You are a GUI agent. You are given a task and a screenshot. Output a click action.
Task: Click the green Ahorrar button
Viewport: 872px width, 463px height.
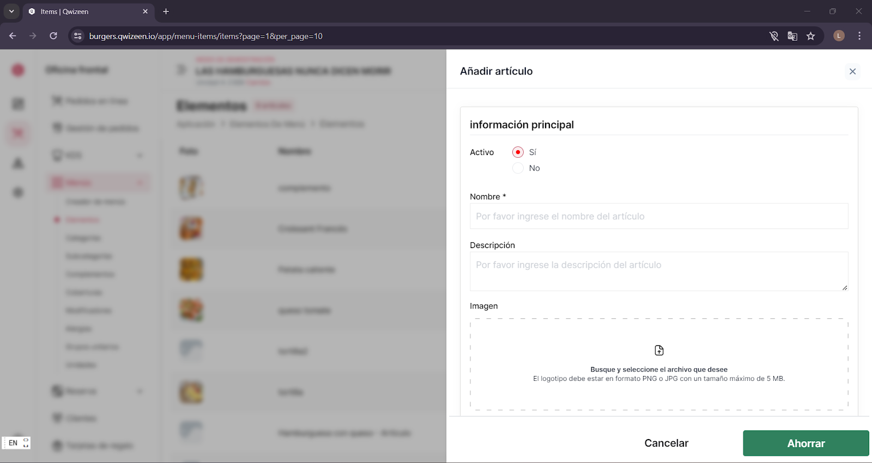point(806,443)
